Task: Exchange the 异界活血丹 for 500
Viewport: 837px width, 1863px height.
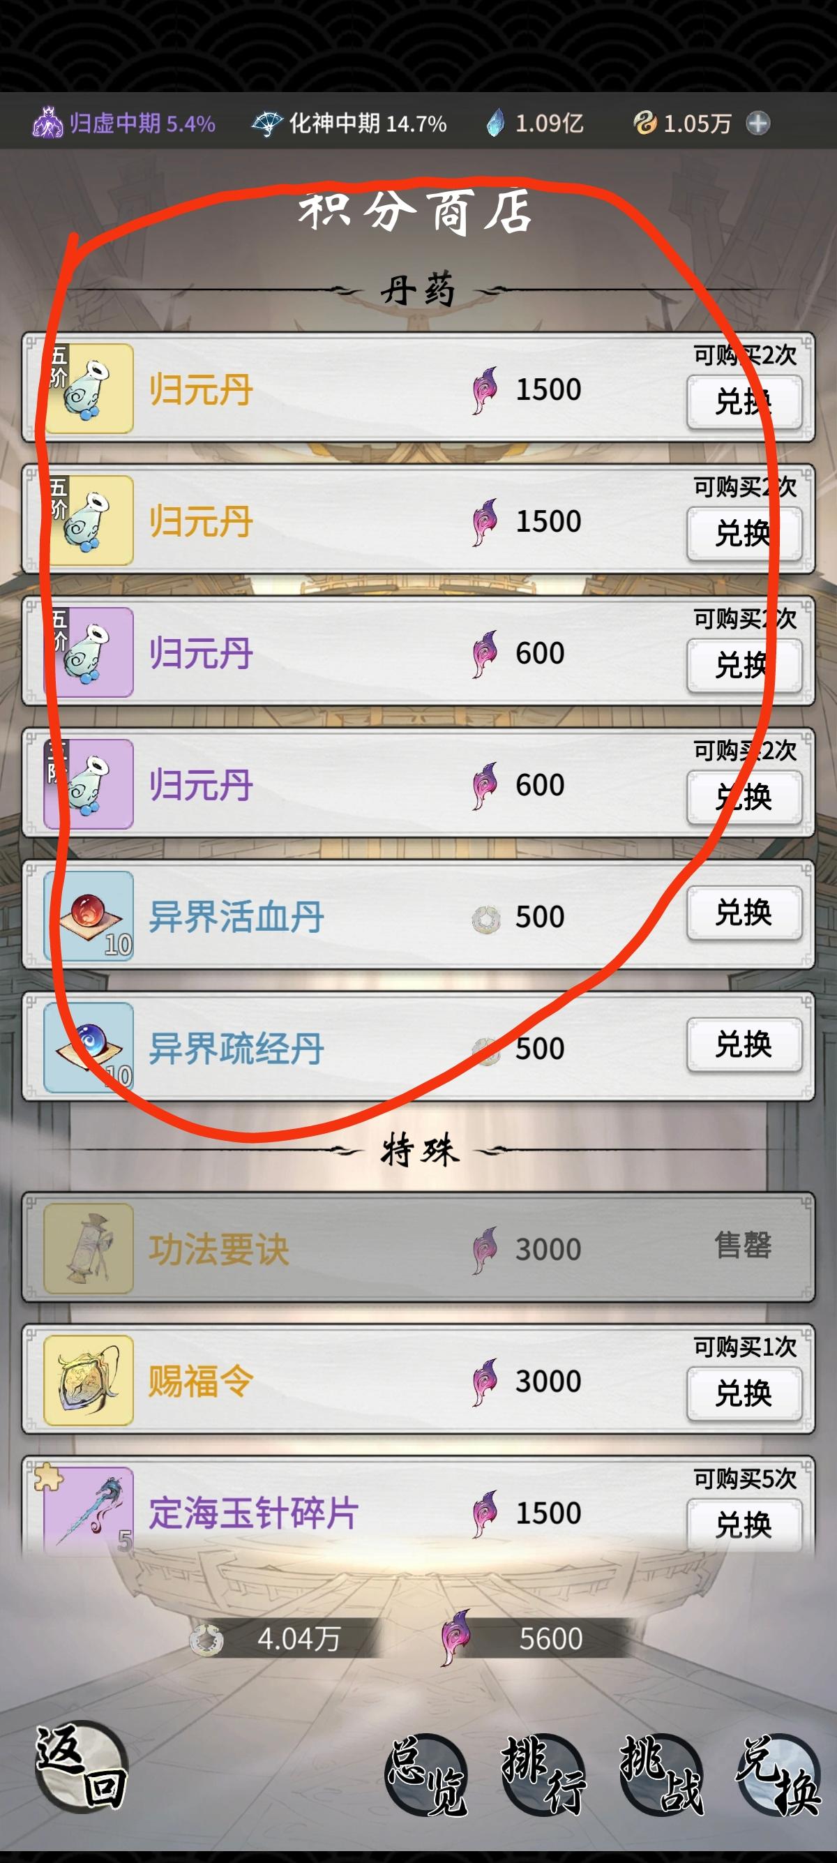Action: (x=744, y=913)
